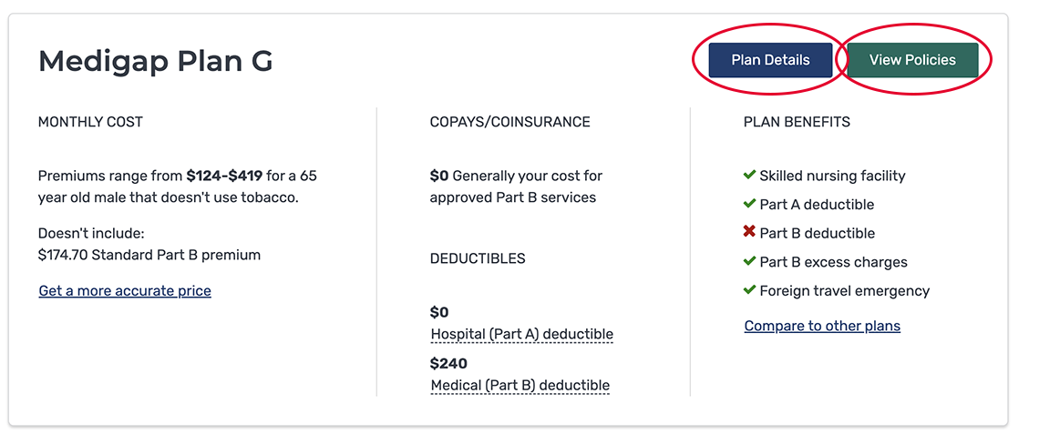Click the checkmark icon next to Part A deductible
Screen dimensions: 1039x444
(749, 204)
